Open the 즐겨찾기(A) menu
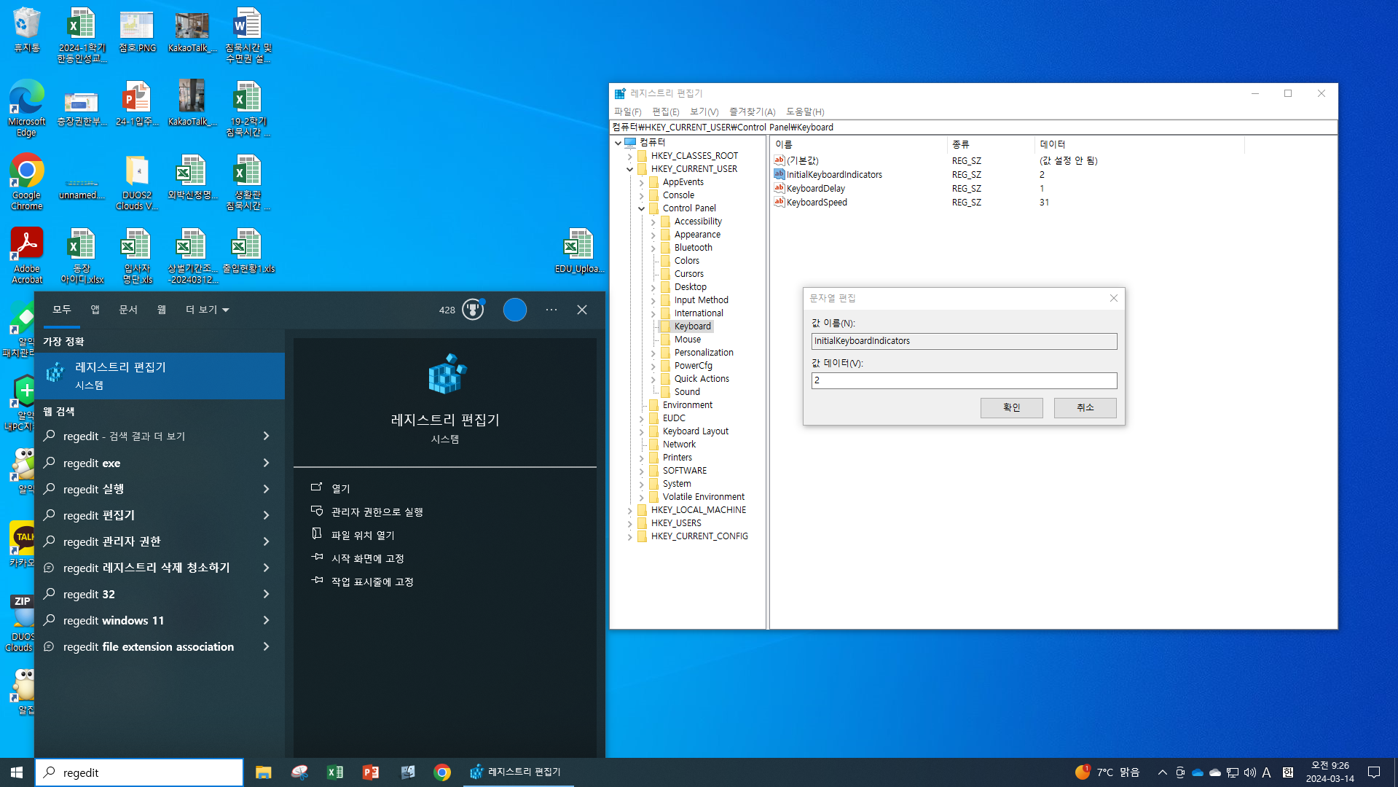Image resolution: width=1398 pixels, height=787 pixels. [x=752, y=111]
